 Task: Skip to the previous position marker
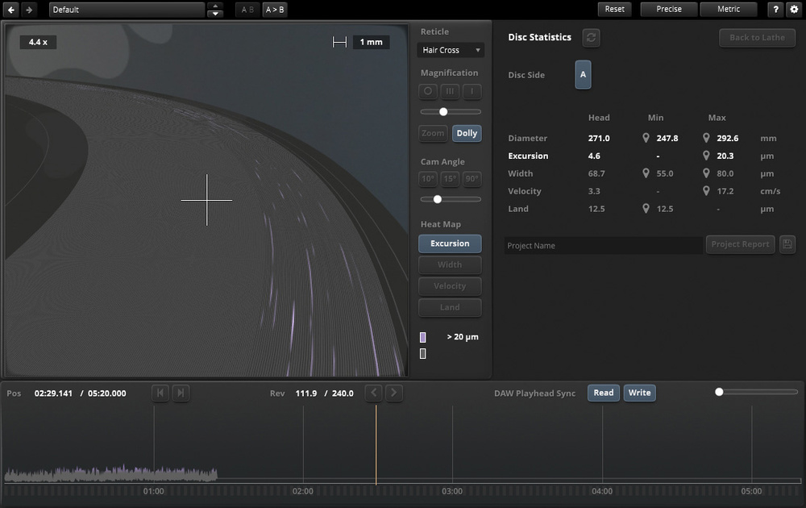click(160, 393)
